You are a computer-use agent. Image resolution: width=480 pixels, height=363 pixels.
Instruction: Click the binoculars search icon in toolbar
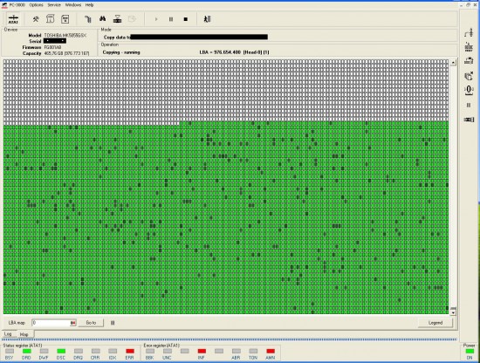click(x=103, y=19)
